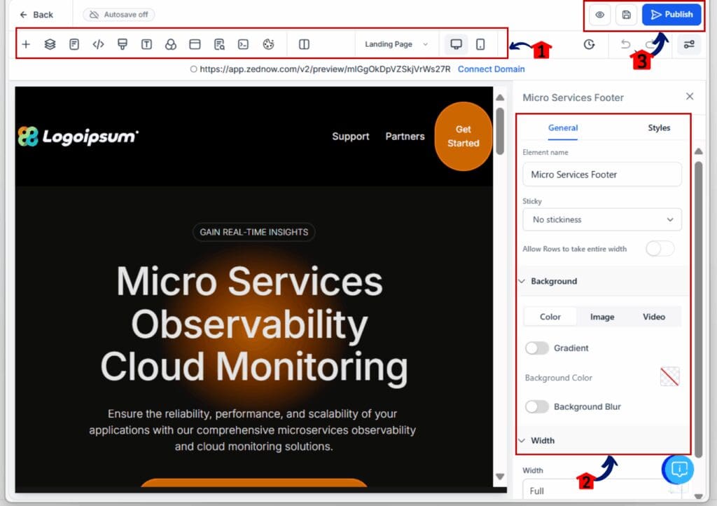Click the plus add element icon
This screenshot has height=506, width=717.
tap(26, 44)
